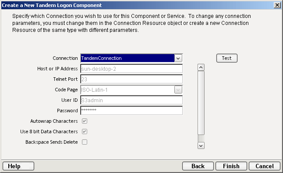Click the 'Connection' label text
This screenshot has height=173, width=283.
click(x=65, y=58)
